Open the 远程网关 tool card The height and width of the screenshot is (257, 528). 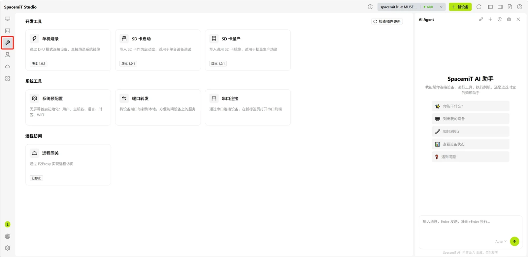click(x=68, y=165)
